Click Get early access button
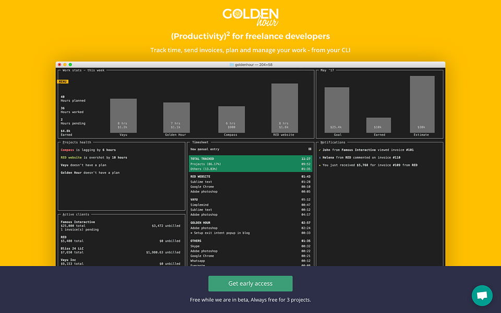The height and width of the screenshot is (313, 501). [250, 284]
